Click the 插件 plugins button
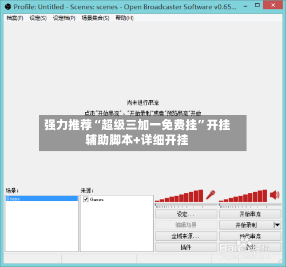Screen dimensions: 286x267 pyautogui.click(x=186, y=247)
